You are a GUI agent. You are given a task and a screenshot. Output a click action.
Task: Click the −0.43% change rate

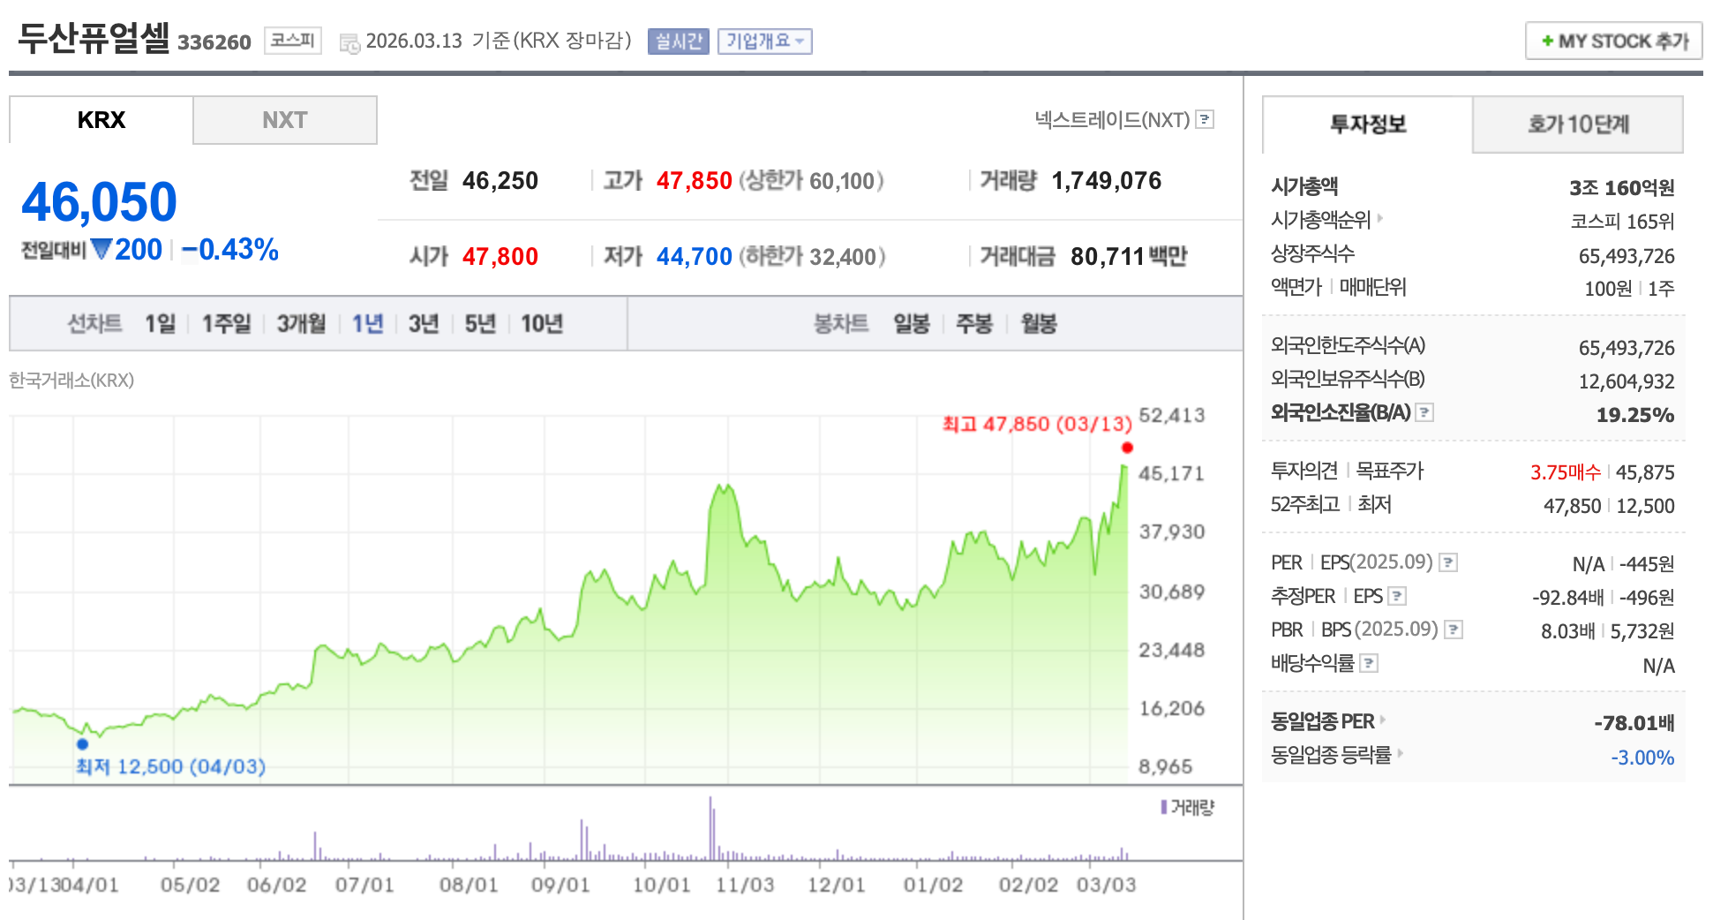(x=230, y=250)
